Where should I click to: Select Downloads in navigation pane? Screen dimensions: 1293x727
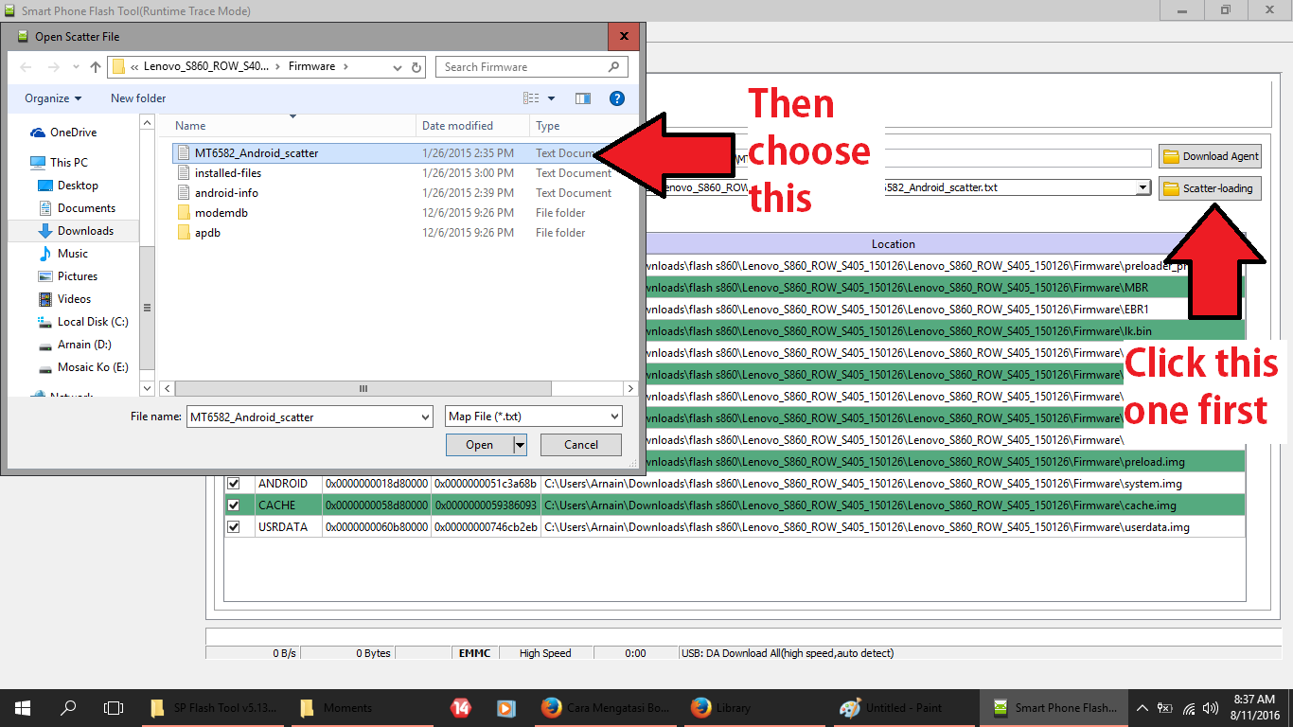pos(85,231)
